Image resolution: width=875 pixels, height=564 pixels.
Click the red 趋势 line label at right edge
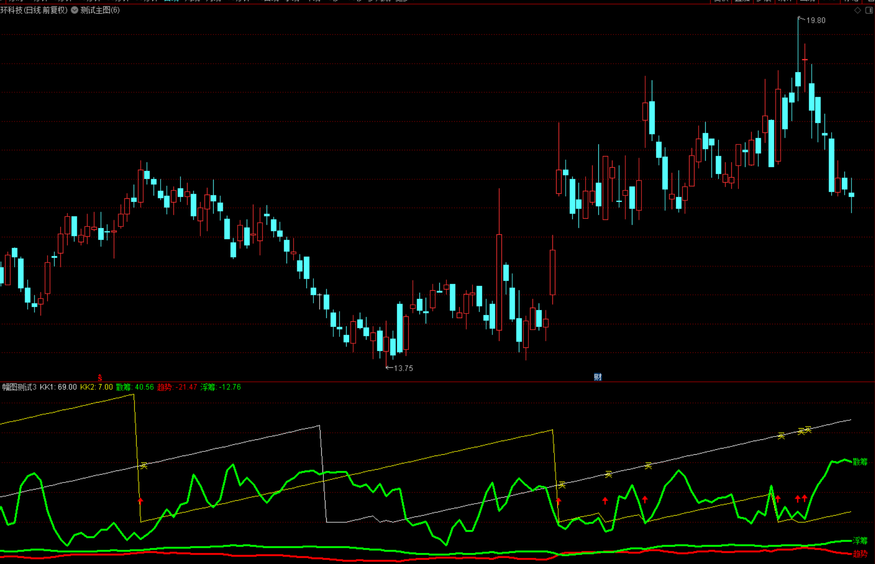860,554
